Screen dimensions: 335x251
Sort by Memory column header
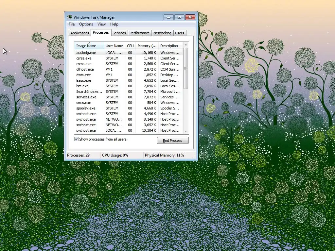(147, 46)
